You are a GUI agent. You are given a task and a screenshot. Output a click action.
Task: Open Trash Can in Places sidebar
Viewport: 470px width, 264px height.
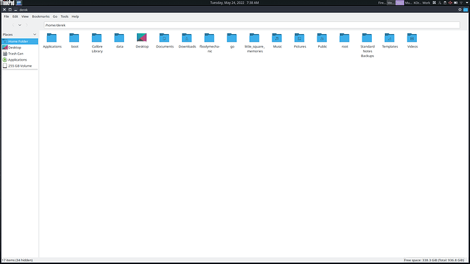(x=20, y=54)
